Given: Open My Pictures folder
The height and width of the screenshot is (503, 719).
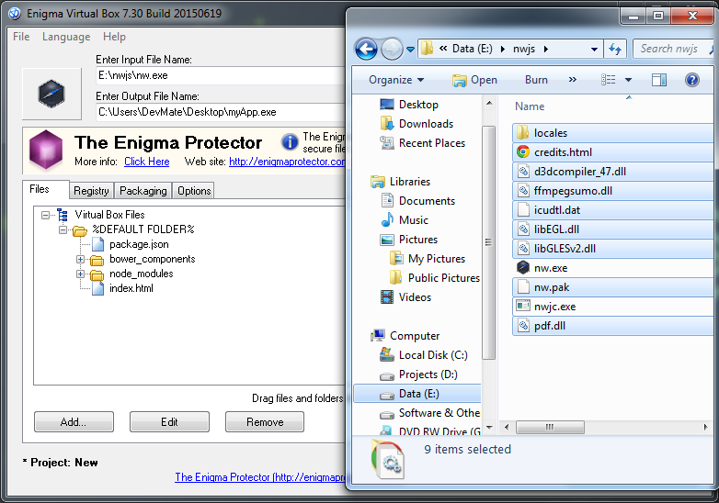Looking at the screenshot, I should pyautogui.click(x=428, y=258).
